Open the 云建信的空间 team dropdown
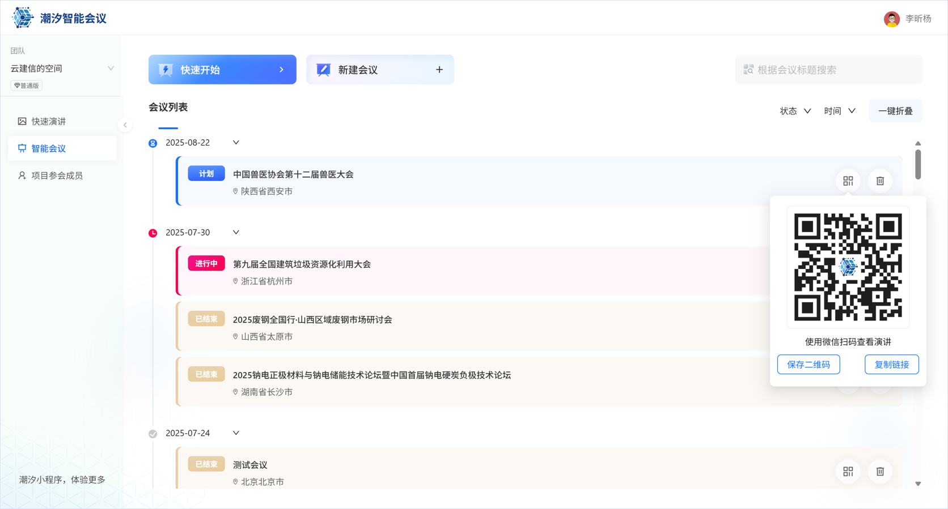This screenshot has height=509, width=948. coord(62,69)
